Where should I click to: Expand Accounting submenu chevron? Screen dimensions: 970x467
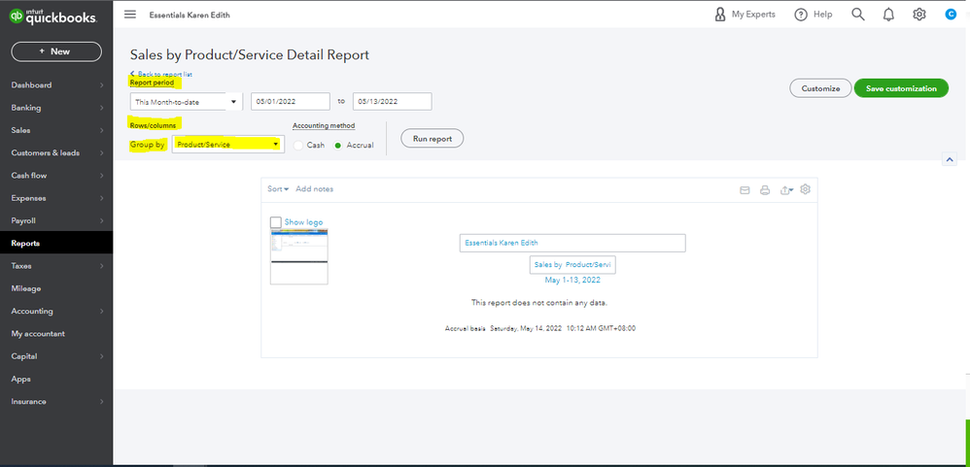[x=101, y=312]
